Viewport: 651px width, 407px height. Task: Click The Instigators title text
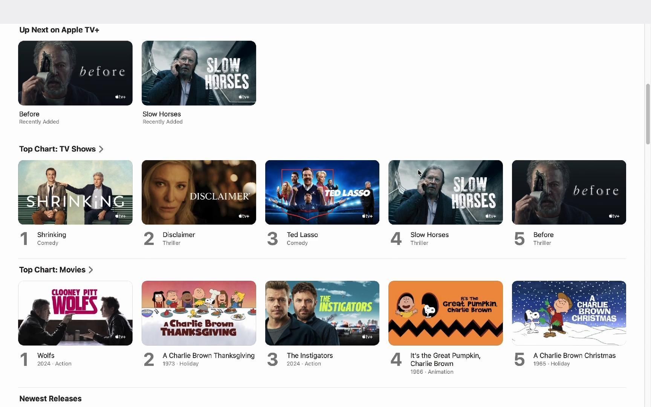(x=310, y=356)
